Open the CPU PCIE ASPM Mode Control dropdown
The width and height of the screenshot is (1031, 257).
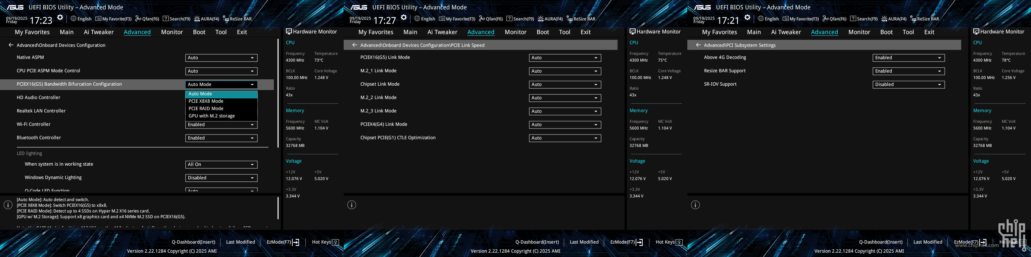(x=221, y=71)
